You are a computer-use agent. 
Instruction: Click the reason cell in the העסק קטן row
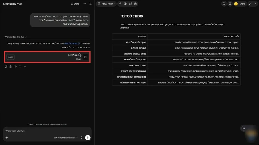pyautogui.click(x=194, y=83)
